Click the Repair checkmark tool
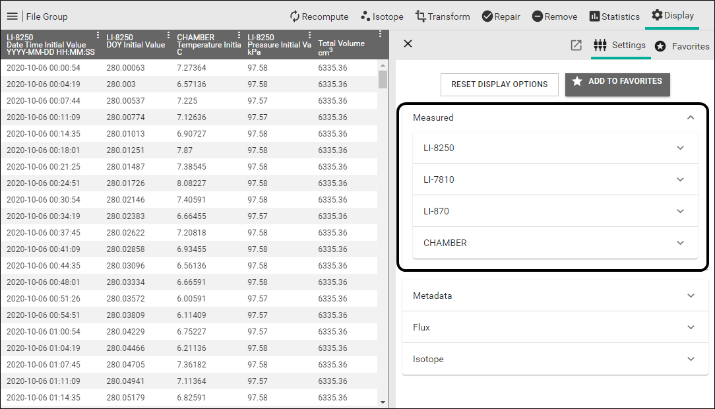715x409 pixels. click(x=501, y=16)
